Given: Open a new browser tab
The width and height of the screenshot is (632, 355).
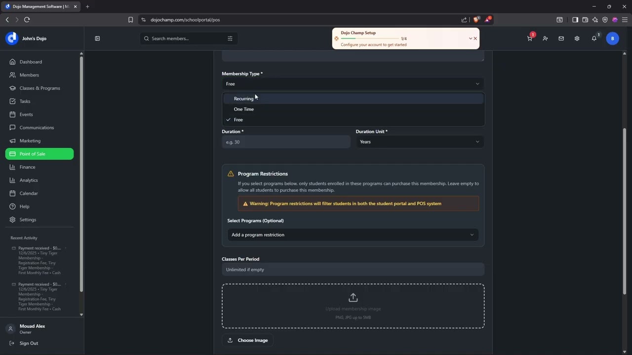Looking at the screenshot, I should coord(87,6).
